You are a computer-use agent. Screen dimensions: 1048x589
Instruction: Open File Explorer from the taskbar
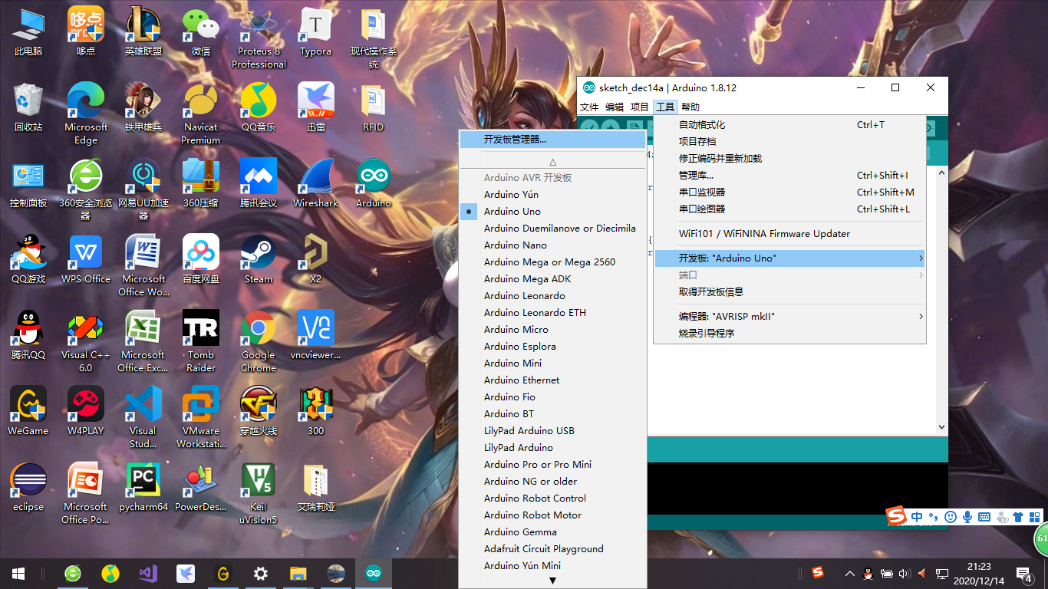click(x=298, y=573)
